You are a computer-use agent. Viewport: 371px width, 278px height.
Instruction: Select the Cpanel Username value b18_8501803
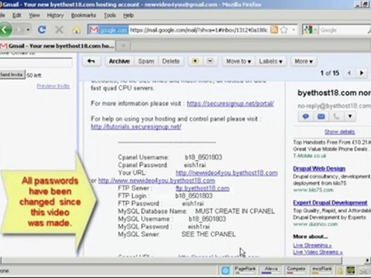[203, 158]
